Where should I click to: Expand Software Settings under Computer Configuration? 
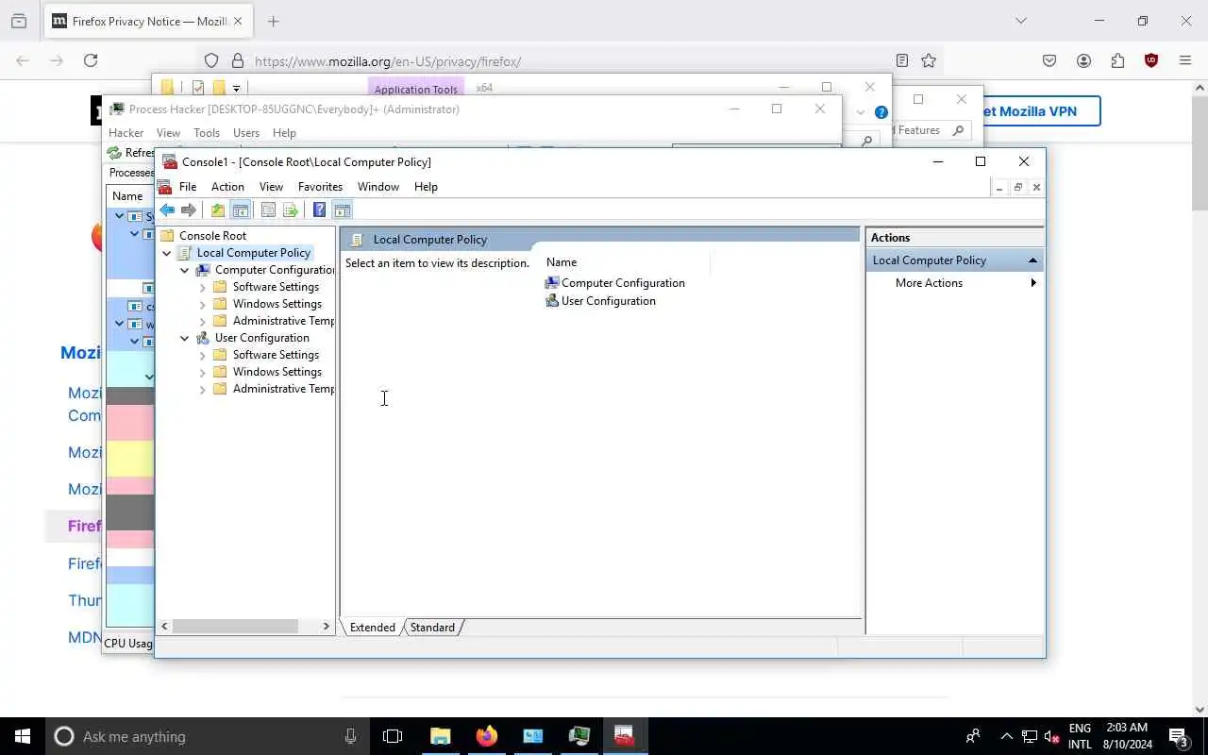coord(203,287)
